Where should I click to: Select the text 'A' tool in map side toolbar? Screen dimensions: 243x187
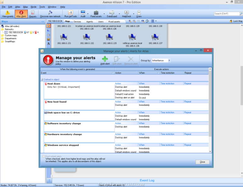click(x=48, y=44)
